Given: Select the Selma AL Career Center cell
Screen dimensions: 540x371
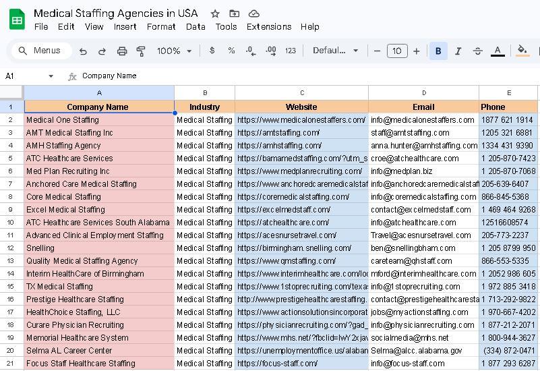Looking at the screenshot, I should (x=99, y=351).
